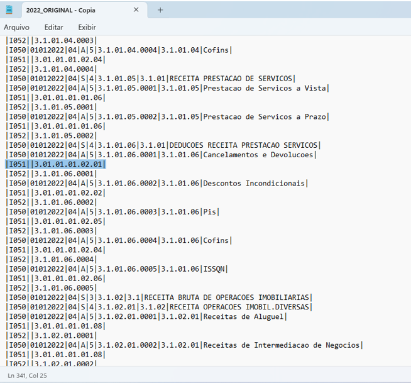Click account code 3.1.01.06.0005 in I050 line
This screenshot has height=383, width=411.
pos(128,269)
